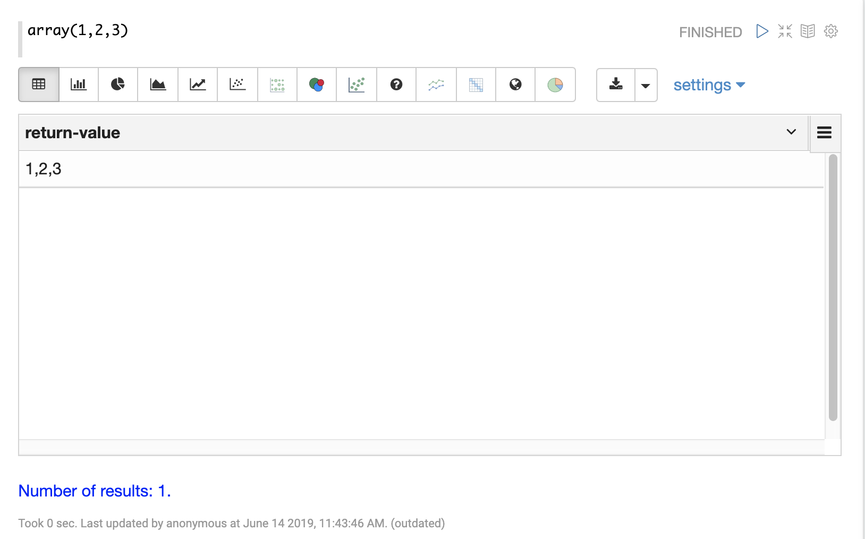Image resolution: width=865 pixels, height=539 pixels.
Task: Select the red-green-blue bubble chart icon
Action: [317, 85]
